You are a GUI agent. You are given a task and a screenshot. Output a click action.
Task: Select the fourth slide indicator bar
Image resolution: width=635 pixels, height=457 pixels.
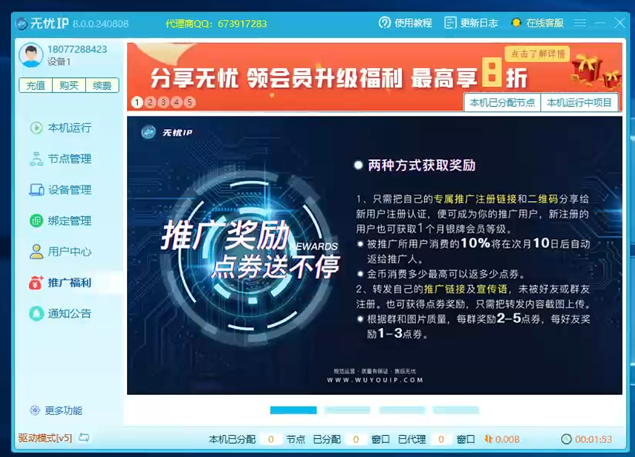coord(456,411)
